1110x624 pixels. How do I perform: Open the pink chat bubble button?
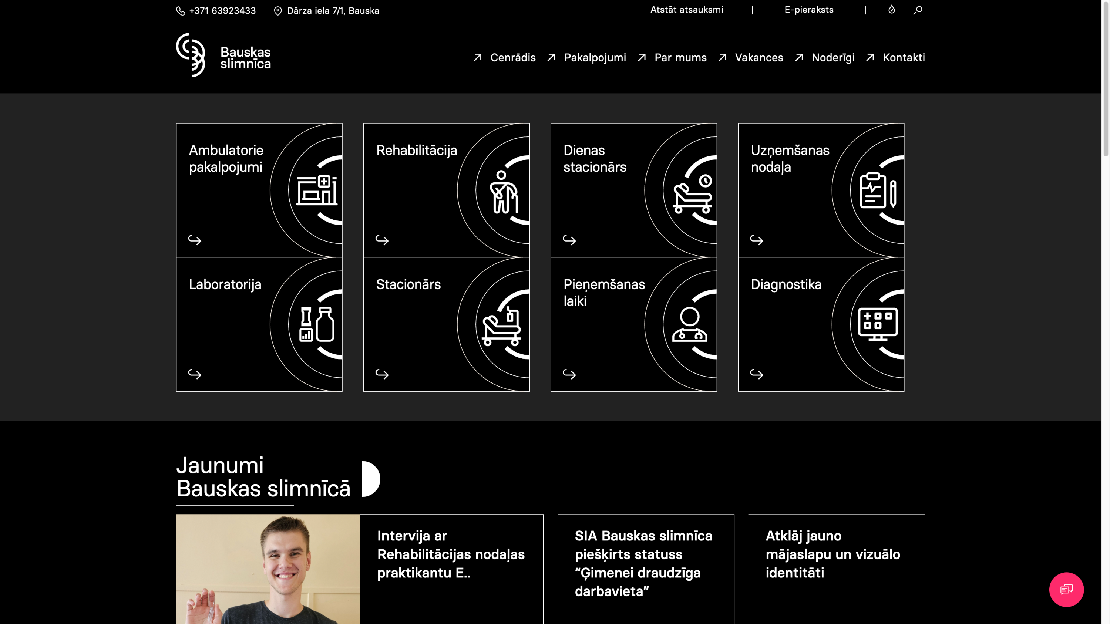[x=1066, y=589]
